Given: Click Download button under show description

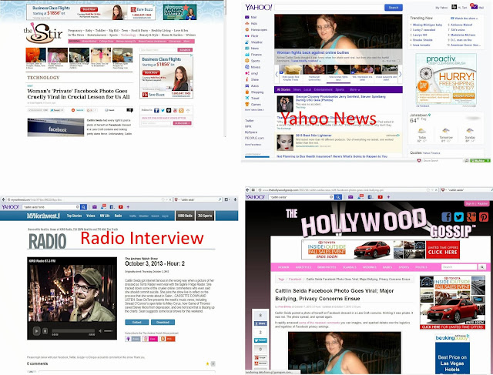Looking at the screenshot, I should [x=163, y=322].
